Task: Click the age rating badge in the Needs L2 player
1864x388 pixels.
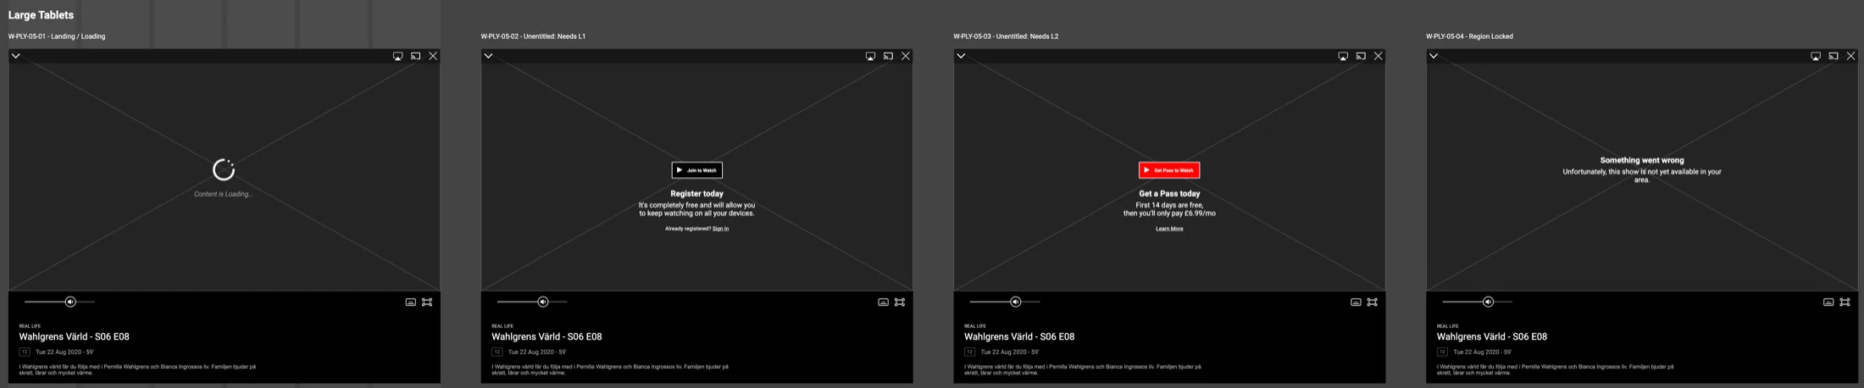Action: [970, 352]
